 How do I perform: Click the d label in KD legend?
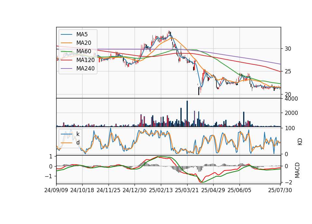click(78, 143)
